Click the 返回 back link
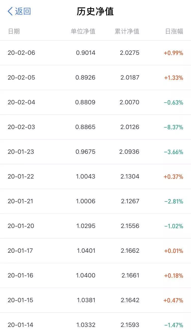 point(23,11)
